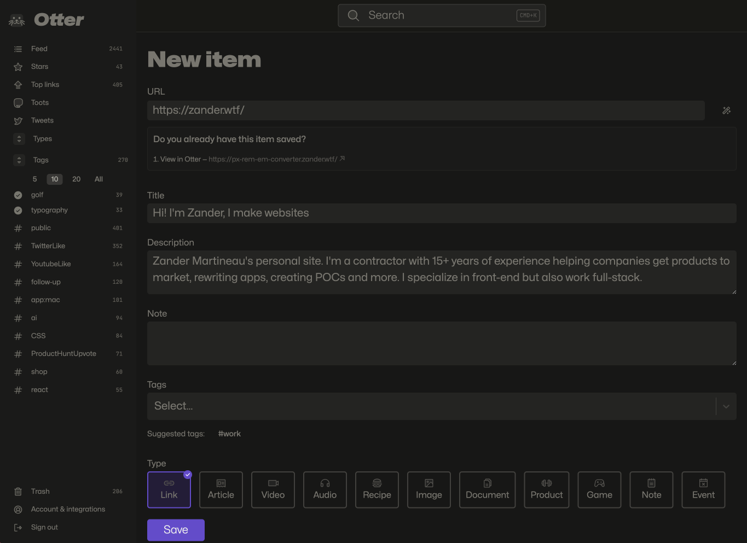Viewport: 747px width, 543px height.
Task: Click Account & integrations user icon
Action: tap(18, 510)
